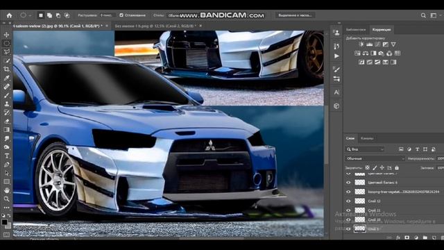This screenshot has height=250, width=444.
Task: Switch to the Channels (Каналы) tab
Action: coord(367,138)
